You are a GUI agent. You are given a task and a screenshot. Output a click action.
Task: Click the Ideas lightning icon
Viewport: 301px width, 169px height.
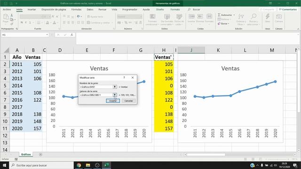268,16
